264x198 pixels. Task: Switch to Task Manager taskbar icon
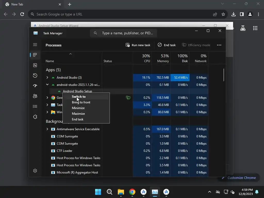click(x=155, y=192)
